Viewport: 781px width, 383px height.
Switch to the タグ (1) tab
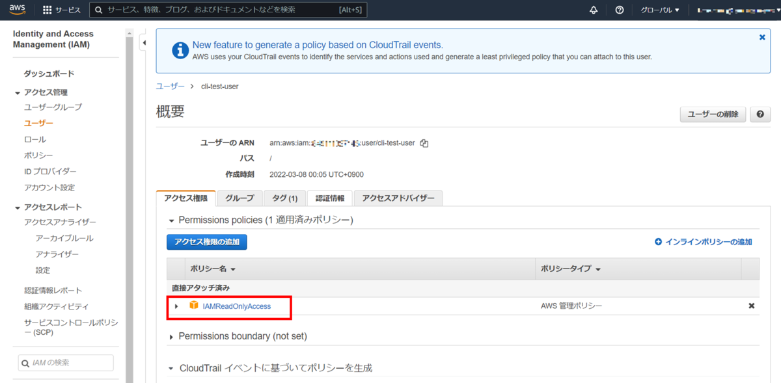pyautogui.click(x=285, y=198)
